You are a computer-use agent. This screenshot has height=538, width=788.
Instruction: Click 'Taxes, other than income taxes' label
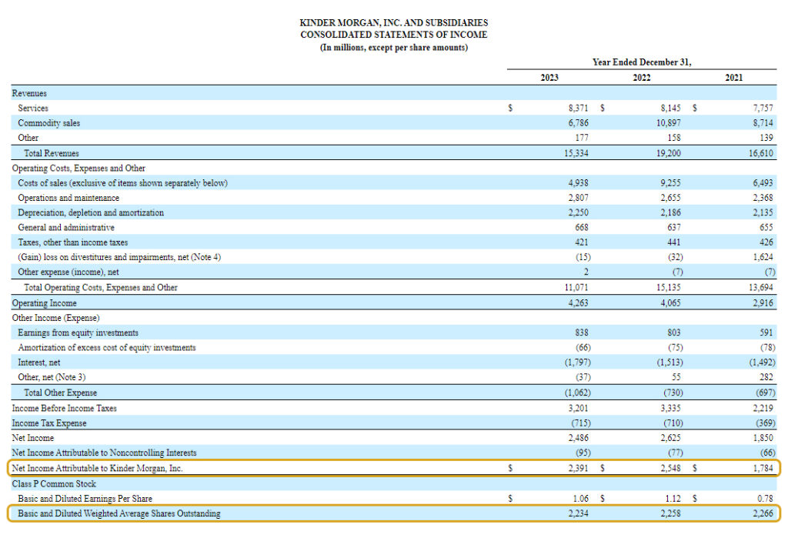point(73,242)
